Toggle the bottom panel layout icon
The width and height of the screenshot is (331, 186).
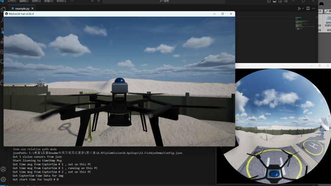point(274,2)
